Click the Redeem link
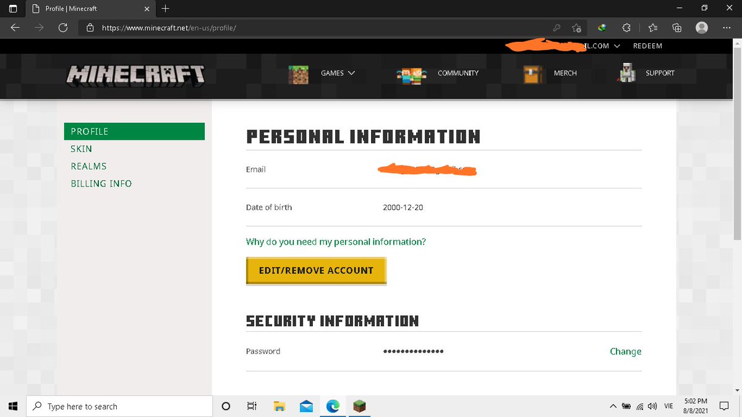Screen dimensions: 742x417 tap(647, 46)
